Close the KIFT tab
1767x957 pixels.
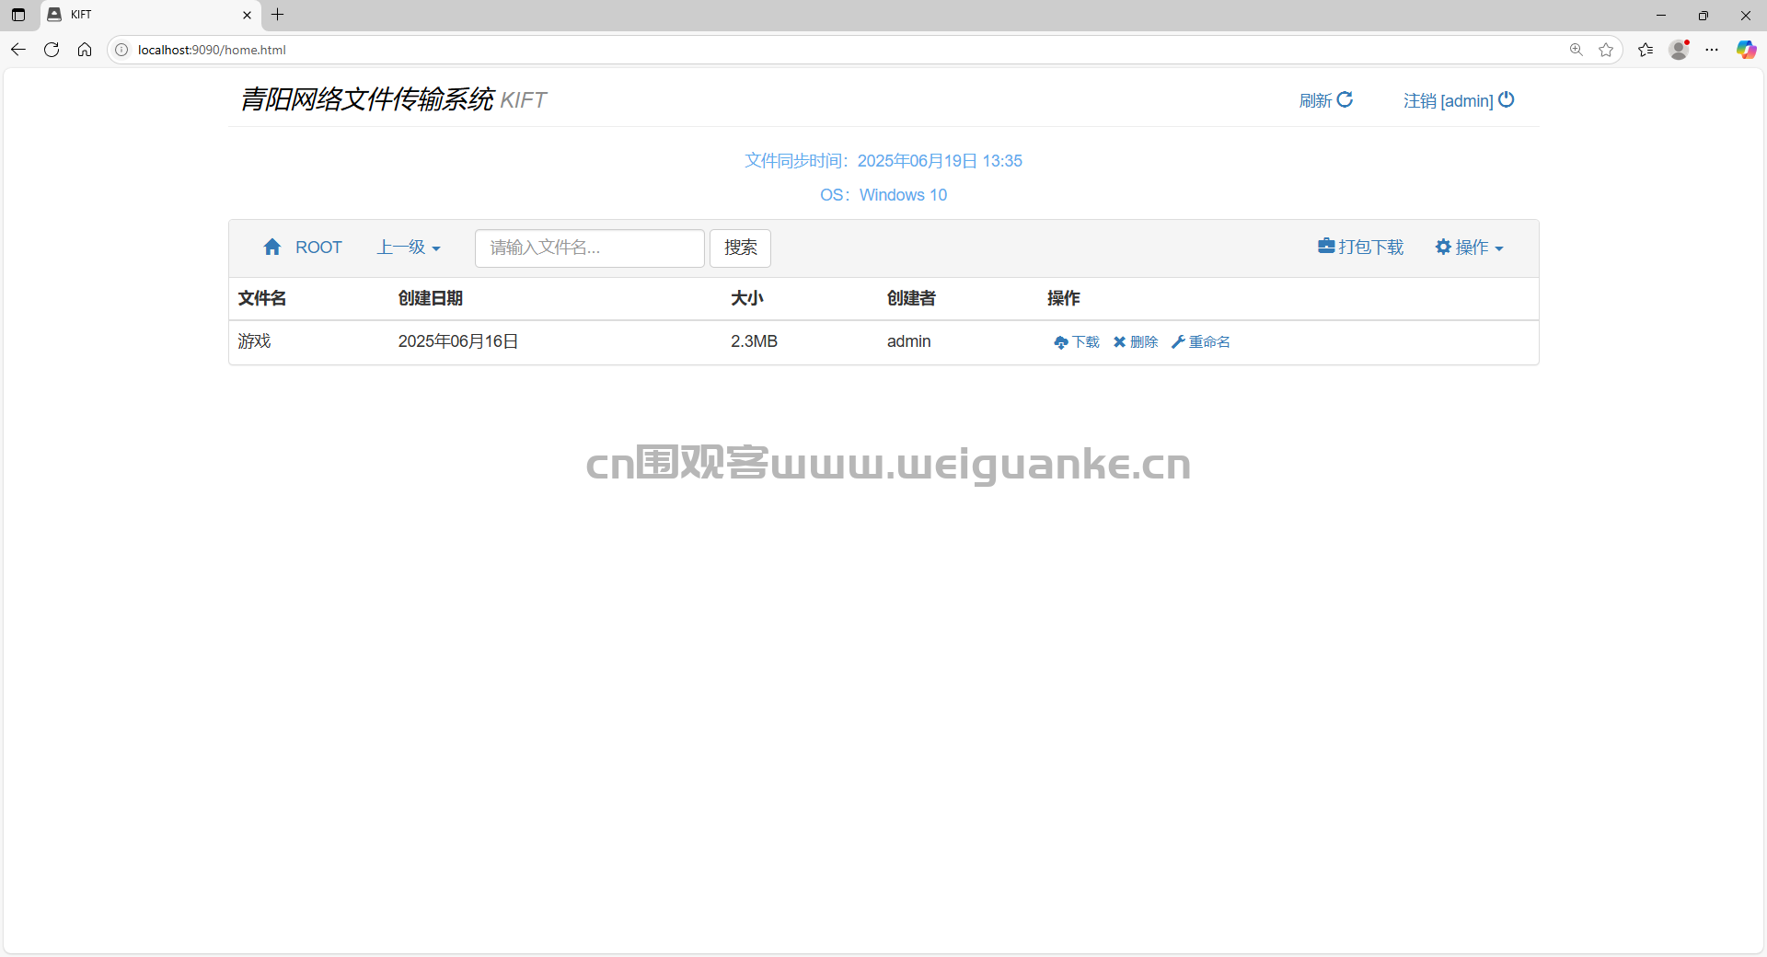247,15
